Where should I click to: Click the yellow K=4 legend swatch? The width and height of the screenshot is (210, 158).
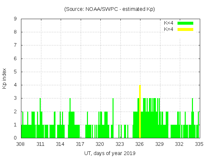coord(185,29)
